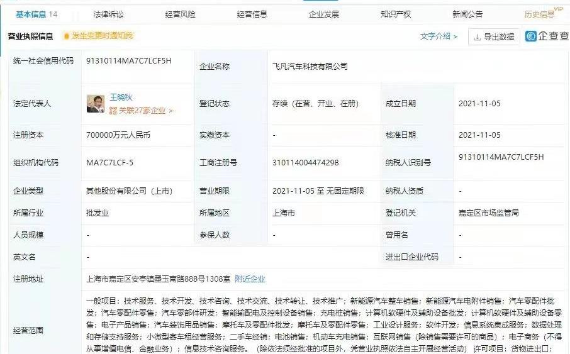
Task: Select the 企业发展 tab
Action: [x=324, y=14]
